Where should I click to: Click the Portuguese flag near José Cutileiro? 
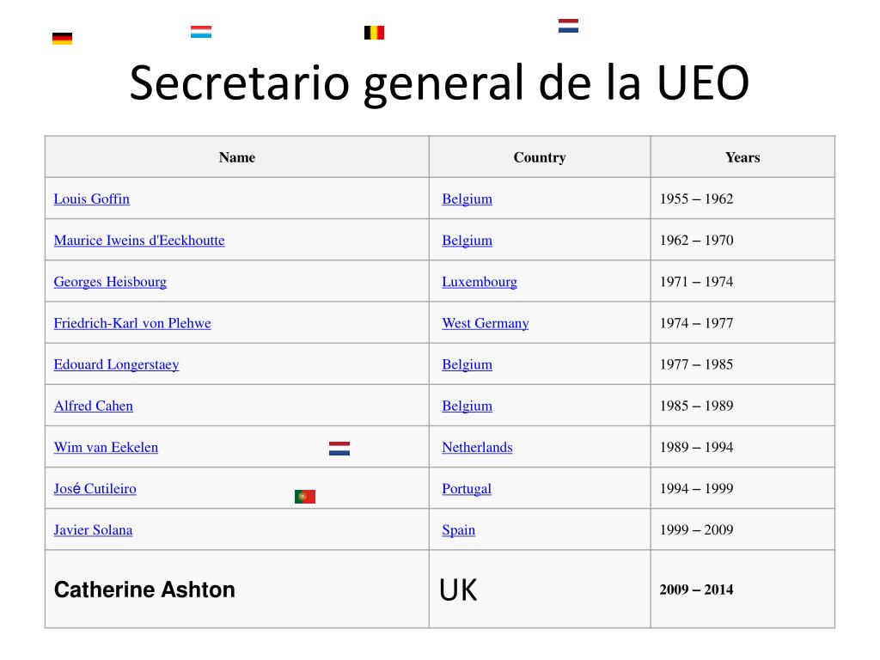click(x=305, y=496)
